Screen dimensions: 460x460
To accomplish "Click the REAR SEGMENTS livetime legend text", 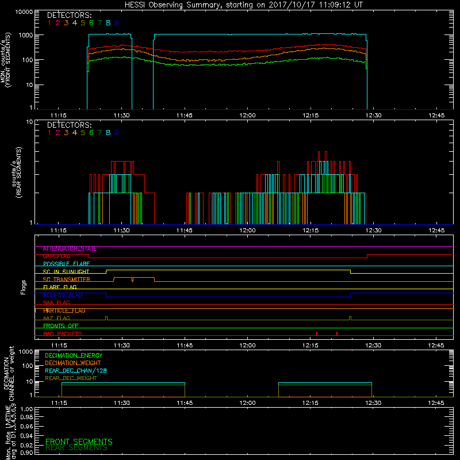I will (76, 448).
